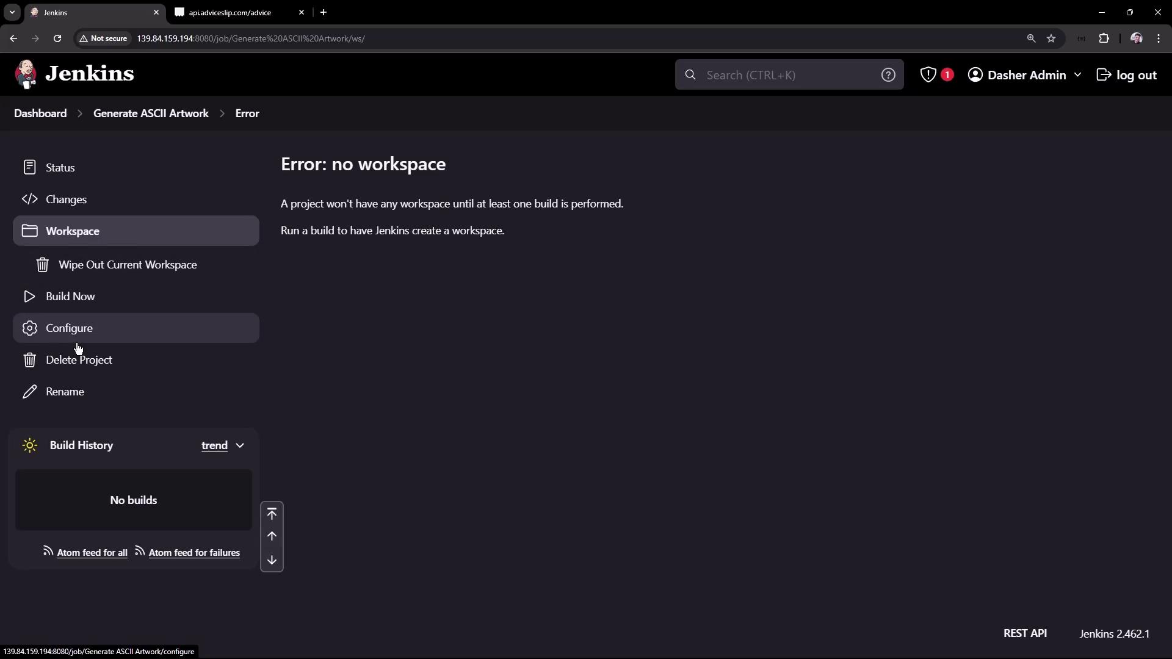This screenshot has width=1172, height=659.
Task: Open the browser tab list dropdown
Action: point(12,12)
